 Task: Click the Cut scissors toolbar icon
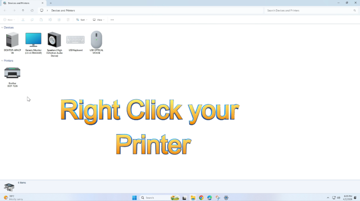coord(23,20)
